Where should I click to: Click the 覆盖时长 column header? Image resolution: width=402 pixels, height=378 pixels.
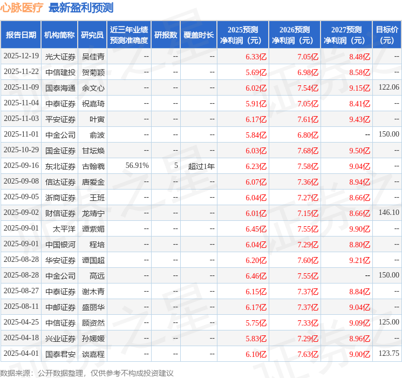point(198,35)
